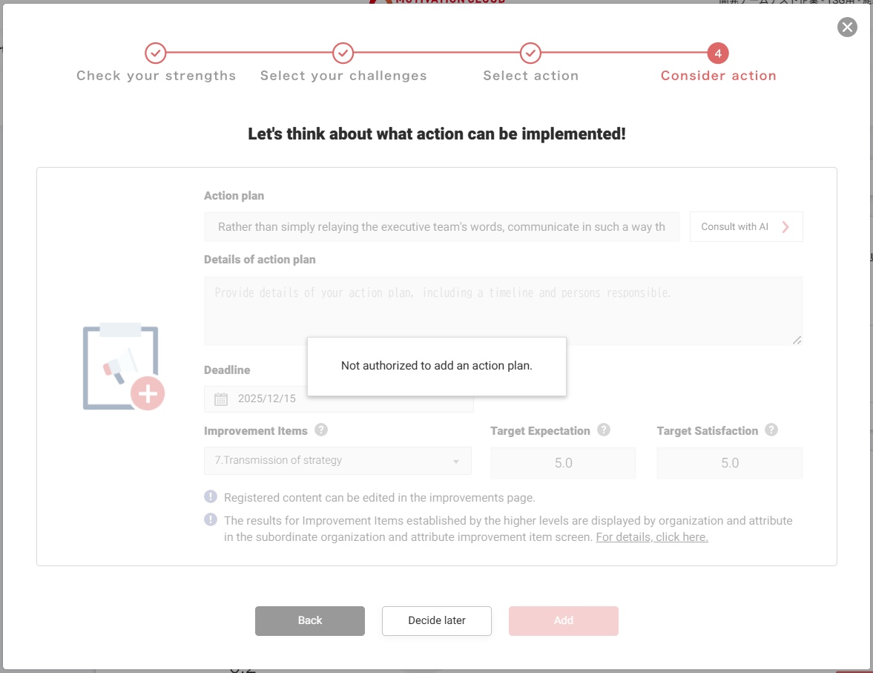Click help icon next to Target Expectation
This screenshot has width=873, height=673.
604,430
